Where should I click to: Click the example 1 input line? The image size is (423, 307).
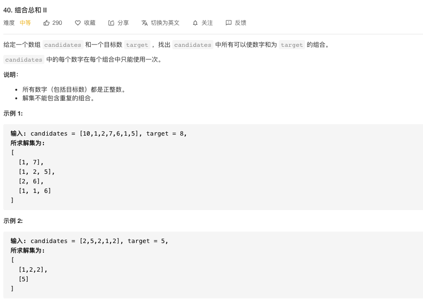[98, 134]
